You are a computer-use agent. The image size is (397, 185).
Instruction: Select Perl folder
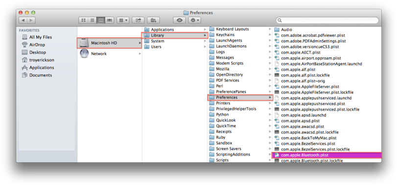pyautogui.click(x=240, y=86)
